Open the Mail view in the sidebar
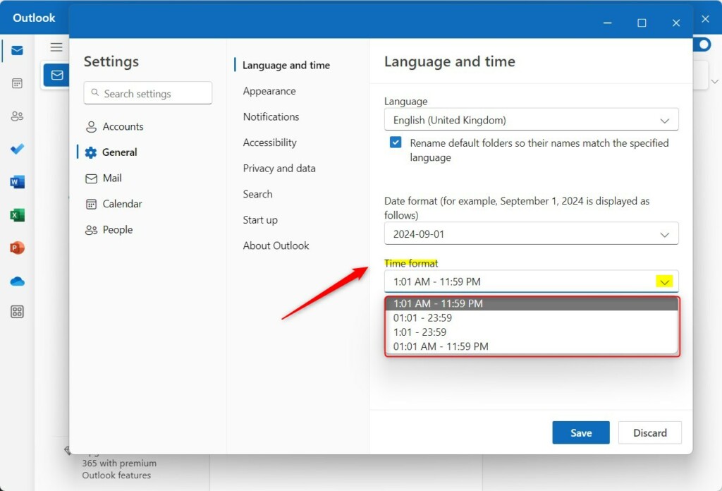 pos(16,50)
